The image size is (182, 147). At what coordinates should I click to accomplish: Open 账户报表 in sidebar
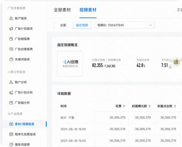(x=21, y=18)
